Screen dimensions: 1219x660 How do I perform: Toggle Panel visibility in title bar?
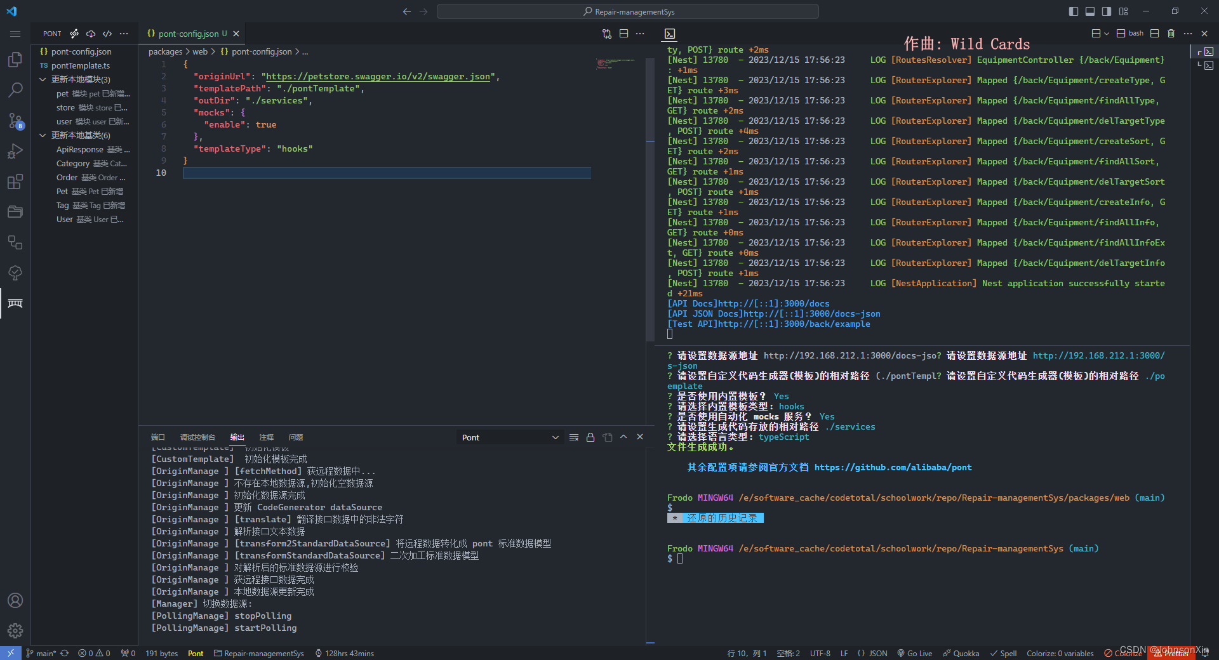1090,11
